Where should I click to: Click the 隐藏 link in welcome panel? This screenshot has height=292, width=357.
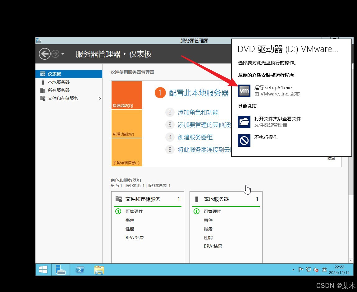(331, 158)
